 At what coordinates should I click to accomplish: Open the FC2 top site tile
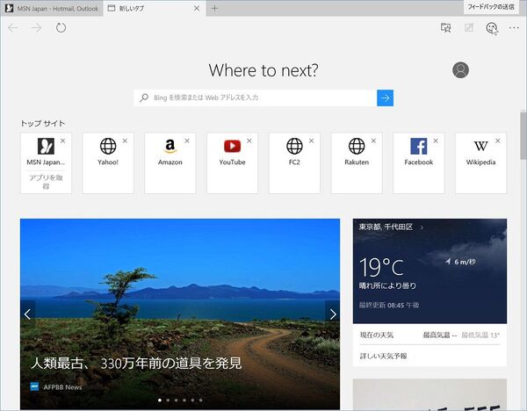click(294, 163)
